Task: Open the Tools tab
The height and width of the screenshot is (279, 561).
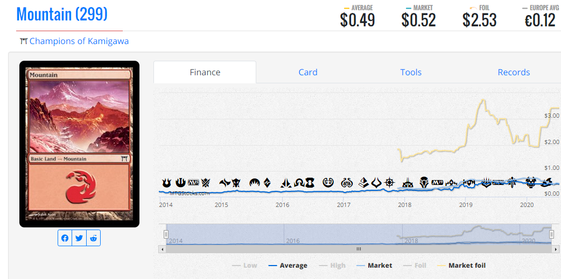Action: click(x=411, y=73)
